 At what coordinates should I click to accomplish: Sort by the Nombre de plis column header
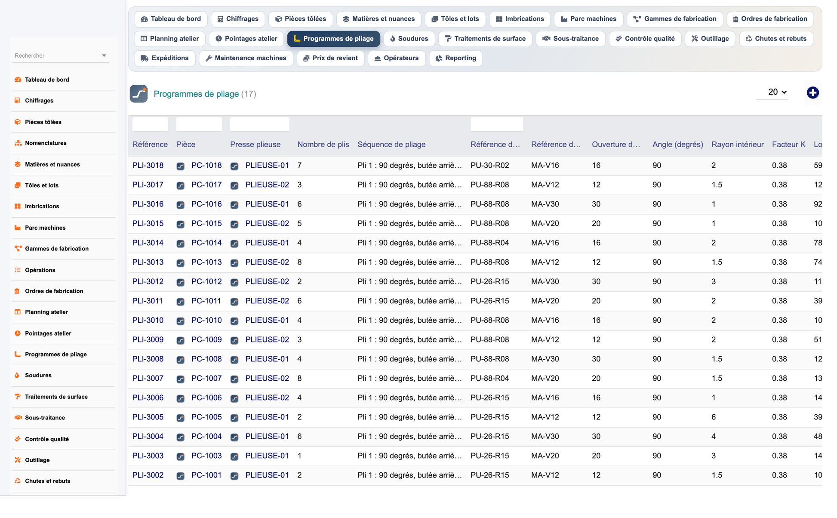point(323,145)
